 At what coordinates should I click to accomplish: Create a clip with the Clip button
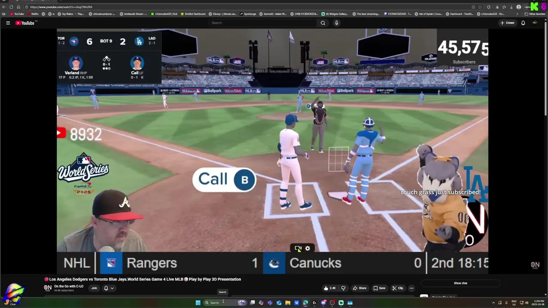(398, 288)
